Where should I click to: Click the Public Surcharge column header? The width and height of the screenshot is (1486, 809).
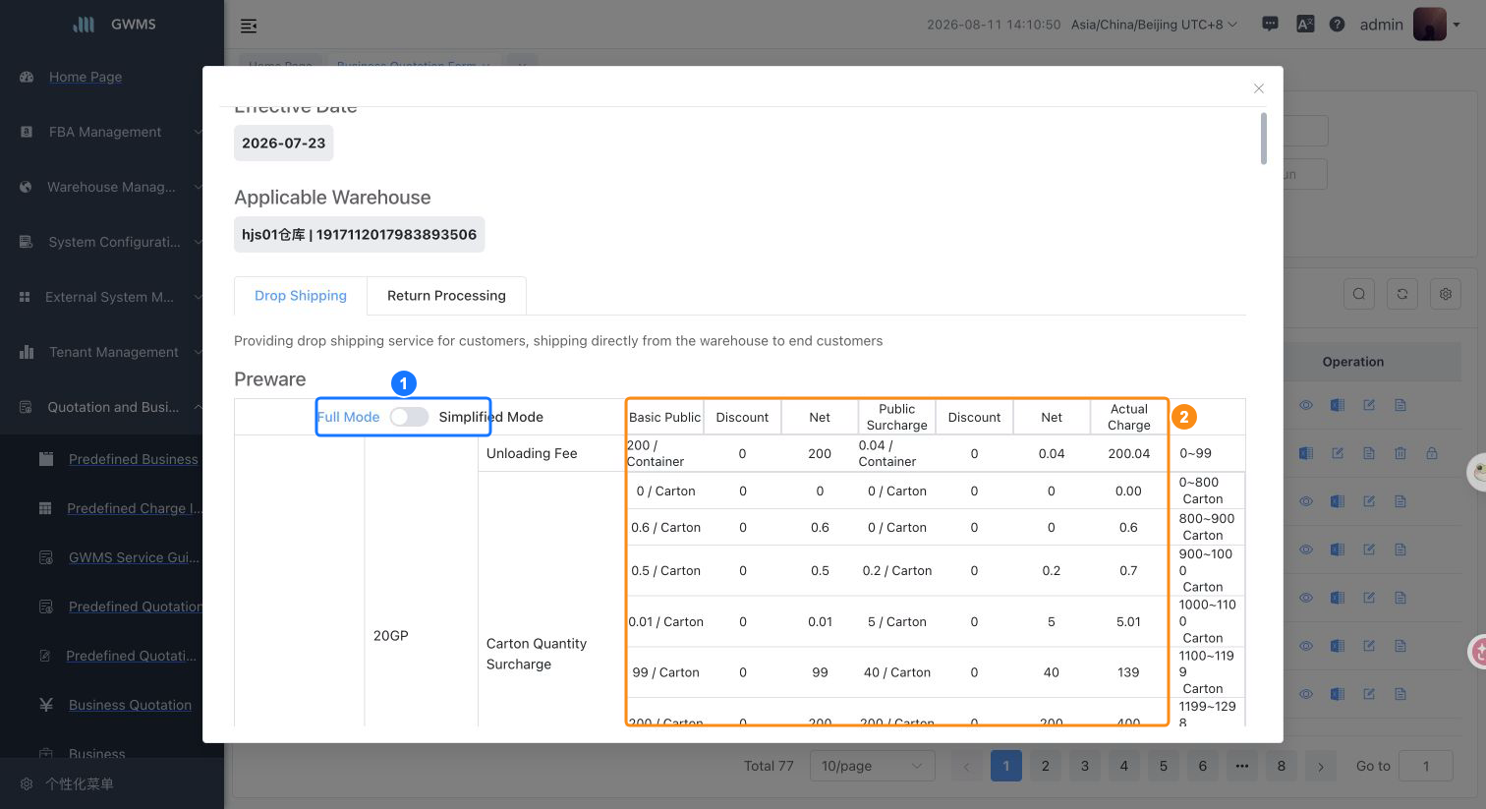coord(896,417)
